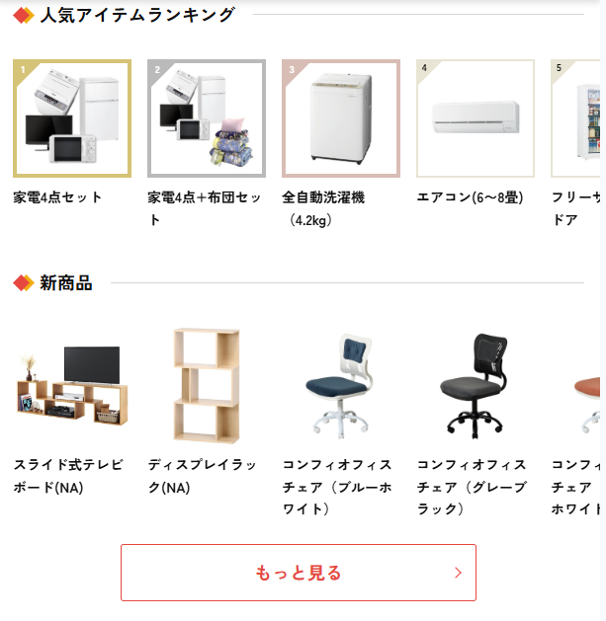Image resolution: width=606 pixels, height=621 pixels.
Task: Click the コンフィオフィスチェア（グレーブラック）title
Action: click(x=472, y=487)
